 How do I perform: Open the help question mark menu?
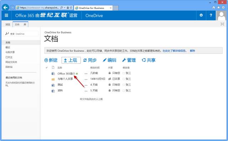(x=211, y=15)
